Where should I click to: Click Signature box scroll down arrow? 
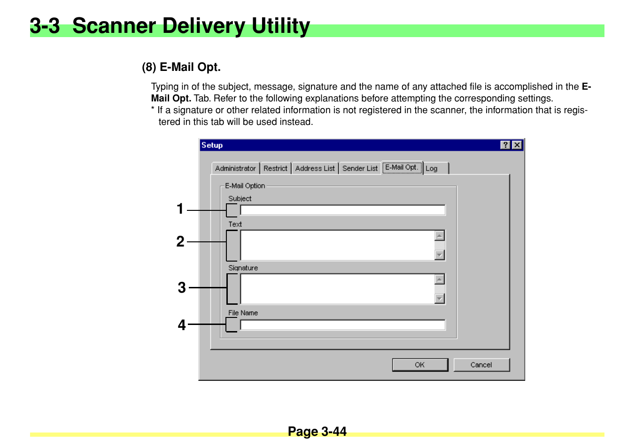pos(440,299)
